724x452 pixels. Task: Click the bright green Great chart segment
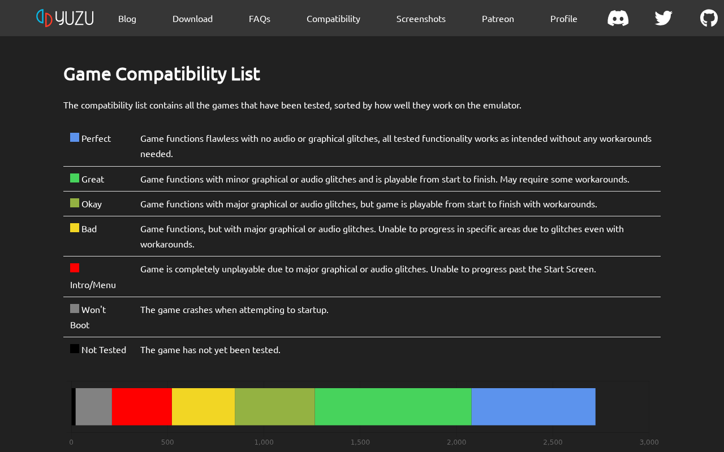(x=393, y=407)
